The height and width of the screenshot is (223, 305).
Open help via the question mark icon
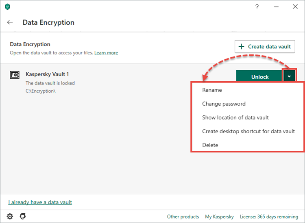257,7
